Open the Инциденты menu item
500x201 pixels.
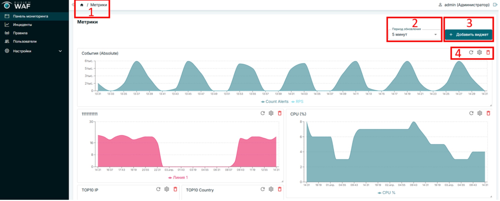click(34, 25)
